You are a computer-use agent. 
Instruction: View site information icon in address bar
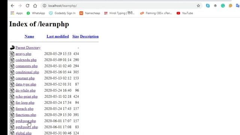[x=44, y=6]
